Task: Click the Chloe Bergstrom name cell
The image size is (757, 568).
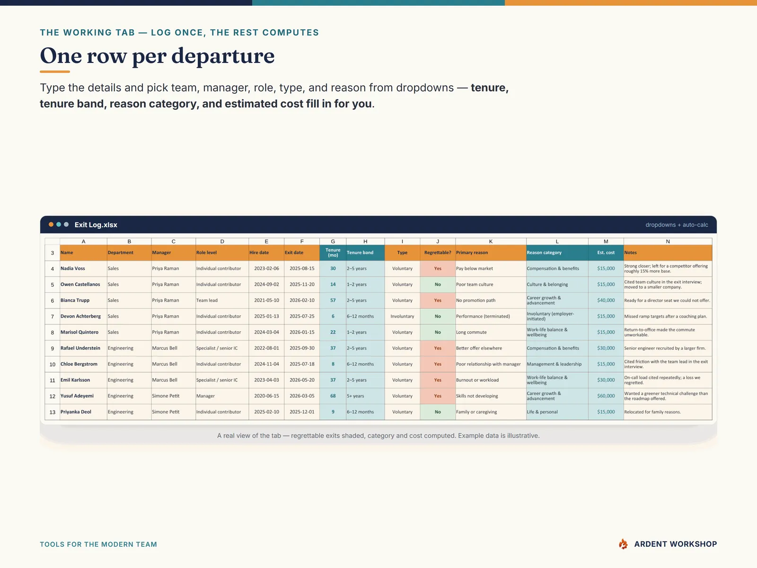Action: tap(83, 364)
